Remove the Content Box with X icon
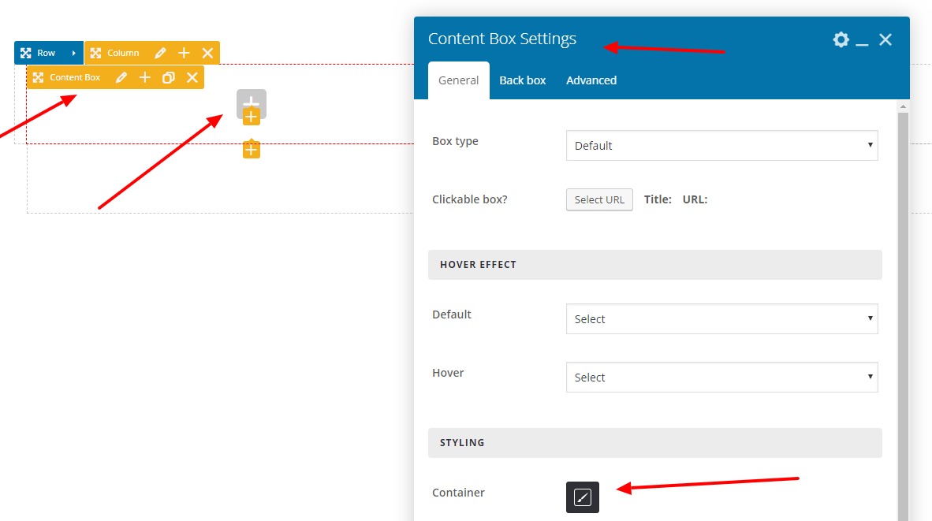Viewport: 932px width, 521px height. click(x=192, y=77)
